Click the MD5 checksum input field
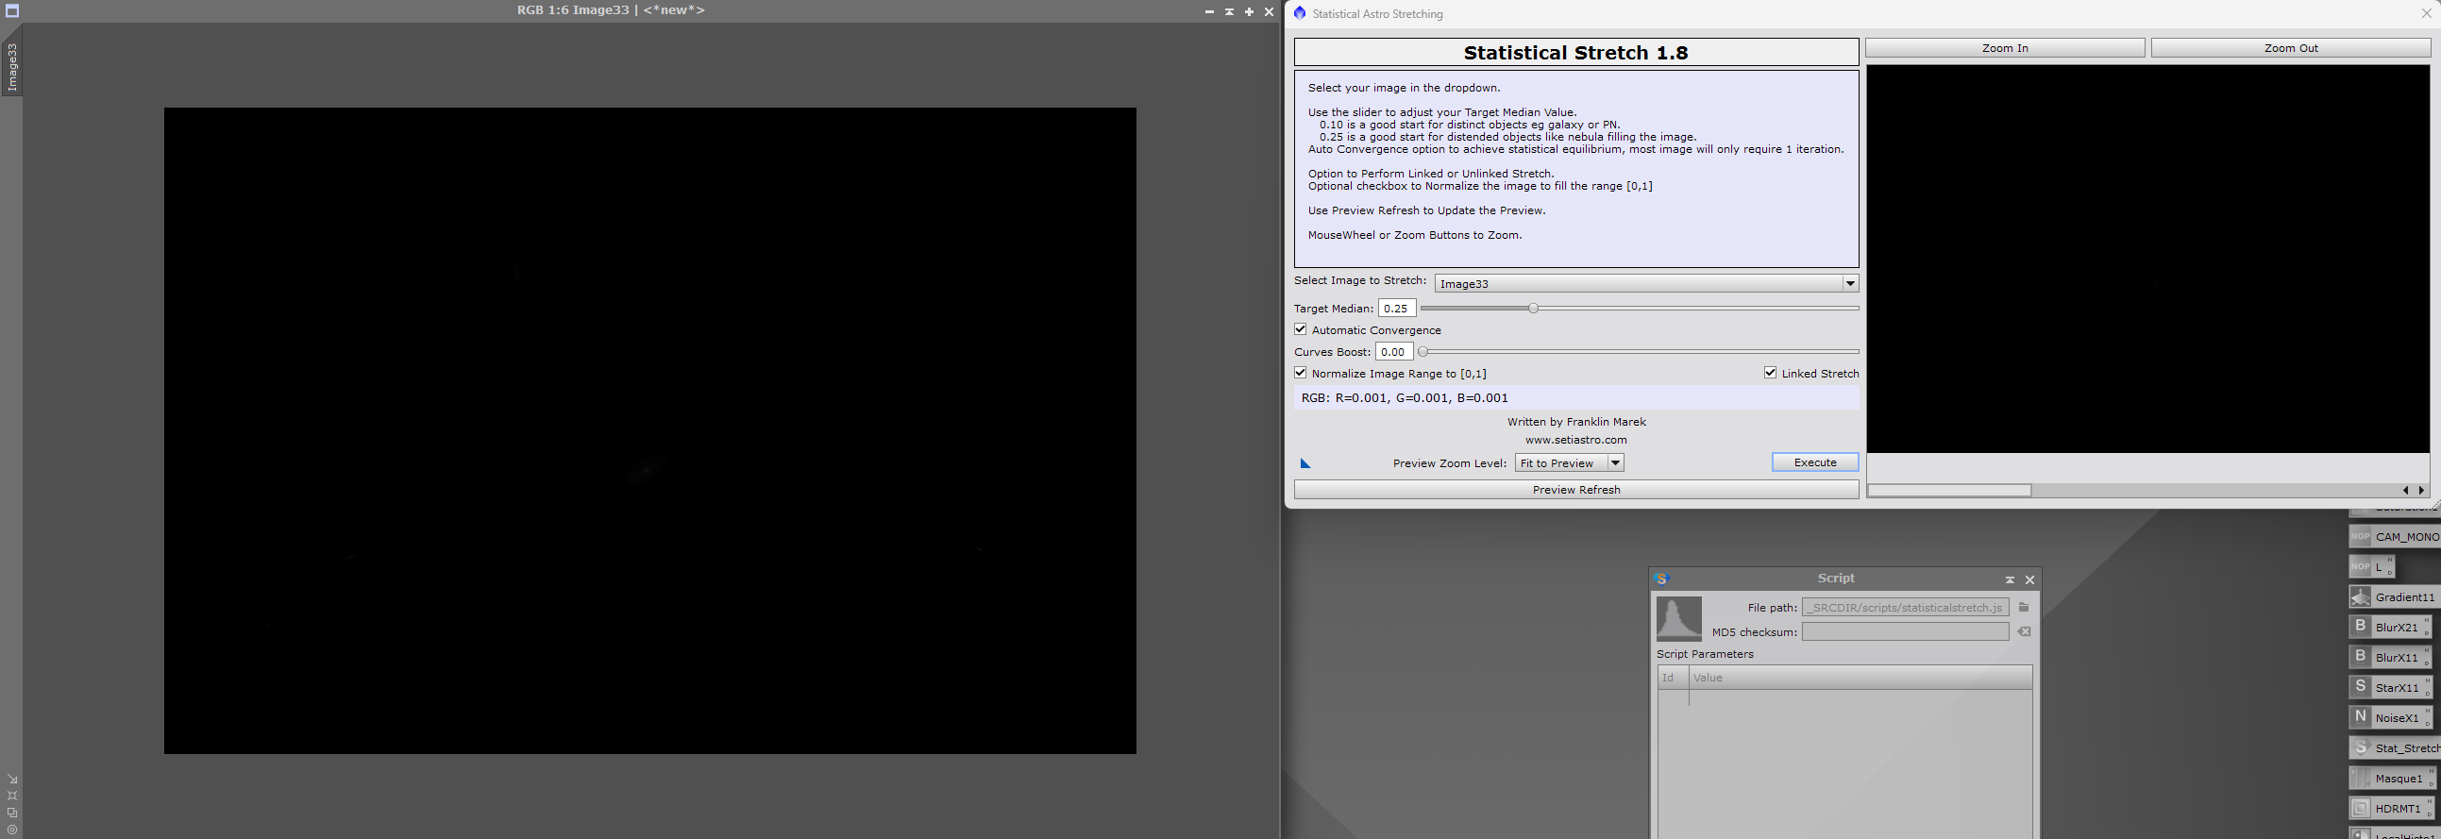Screen dimensions: 2441x839 (x=1905, y=631)
